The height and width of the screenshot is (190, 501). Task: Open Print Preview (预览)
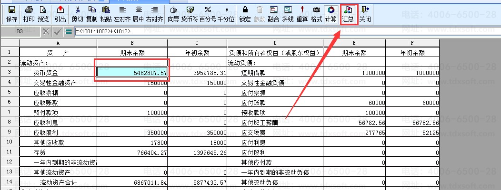[x=43, y=14]
